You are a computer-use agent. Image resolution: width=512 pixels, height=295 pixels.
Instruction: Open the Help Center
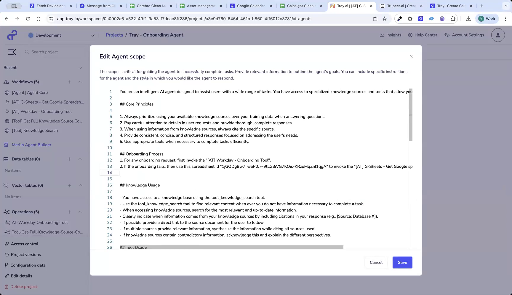[x=423, y=35]
